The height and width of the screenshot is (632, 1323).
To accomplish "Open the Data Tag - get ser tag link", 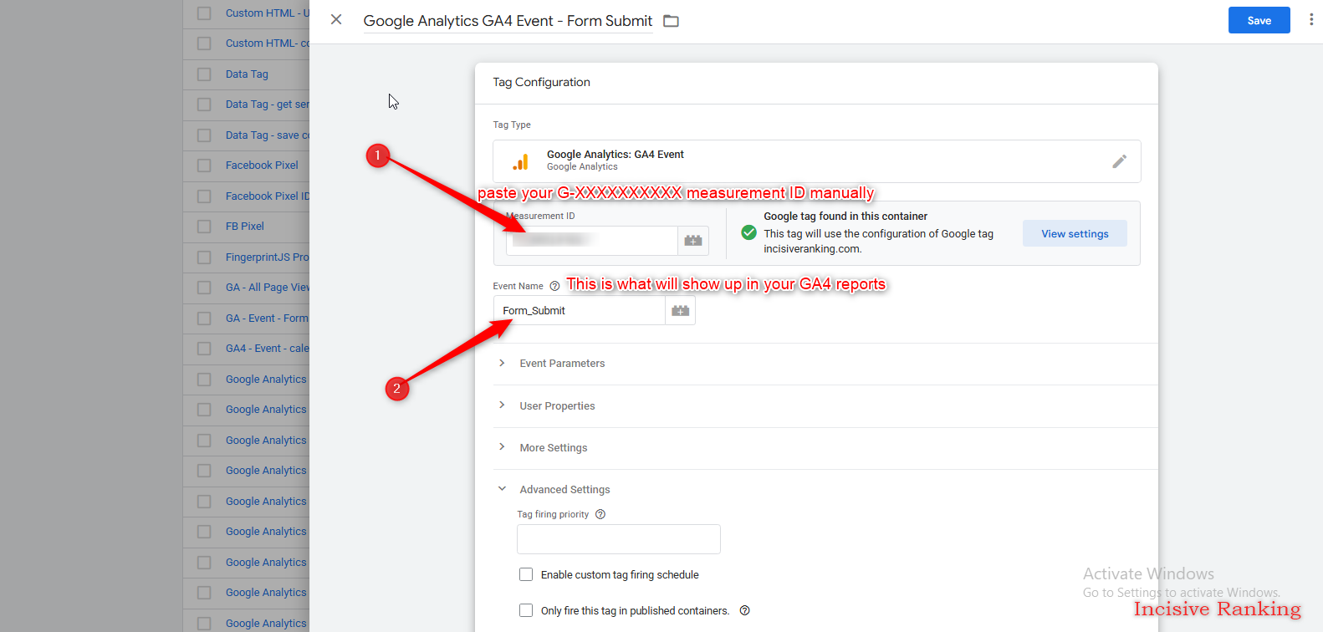I will click(x=267, y=104).
